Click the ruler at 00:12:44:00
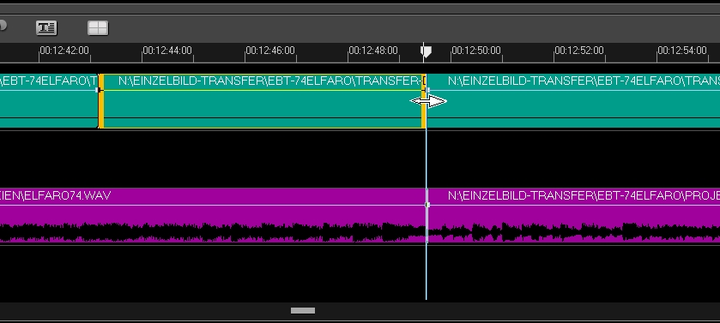Screen dimensions: 720x323 [x=167, y=51]
